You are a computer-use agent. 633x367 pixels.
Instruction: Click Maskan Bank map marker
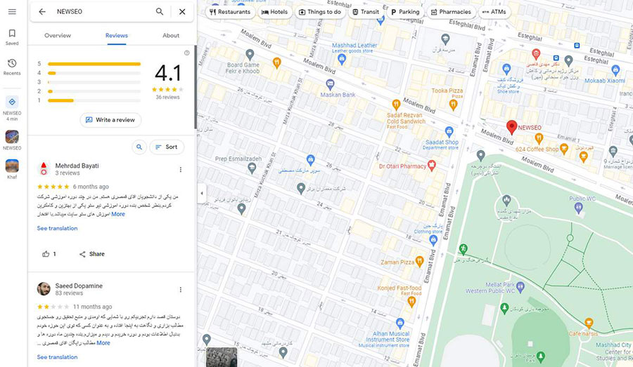point(330,85)
